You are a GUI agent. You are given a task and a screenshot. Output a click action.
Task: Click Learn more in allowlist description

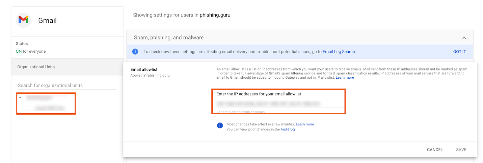[345, 77]
